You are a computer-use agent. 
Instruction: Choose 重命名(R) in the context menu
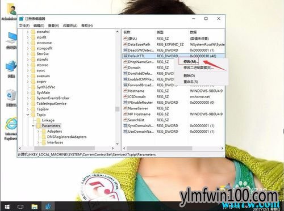point(191,82)
